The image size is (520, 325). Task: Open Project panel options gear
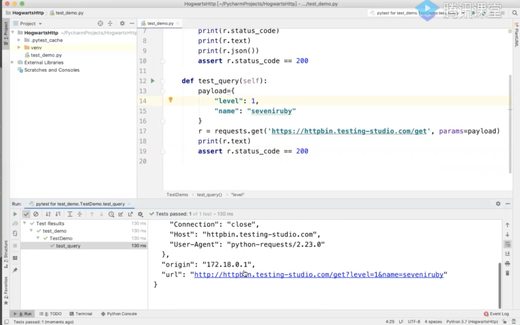click(x=122, y=23)
